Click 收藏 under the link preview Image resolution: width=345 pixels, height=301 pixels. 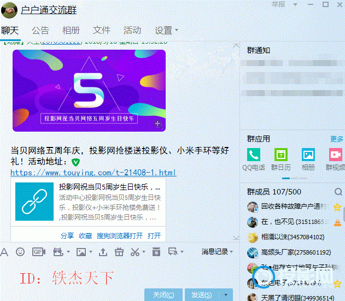point(85,236)
